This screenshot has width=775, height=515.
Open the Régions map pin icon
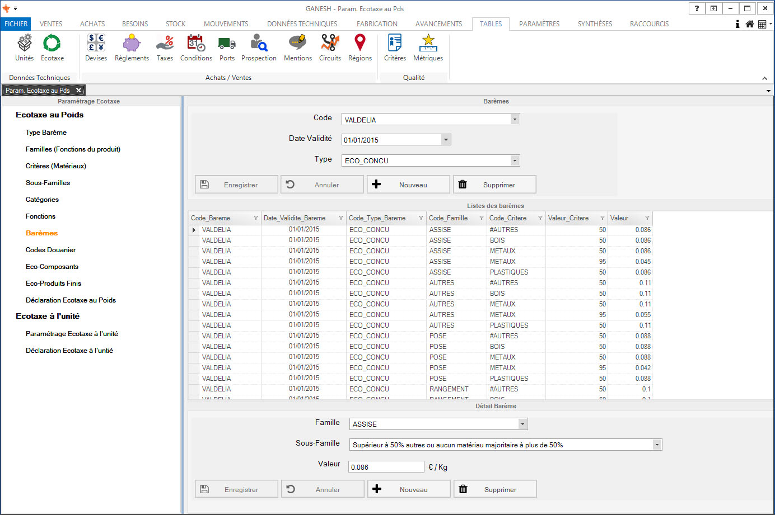[360, 48]
